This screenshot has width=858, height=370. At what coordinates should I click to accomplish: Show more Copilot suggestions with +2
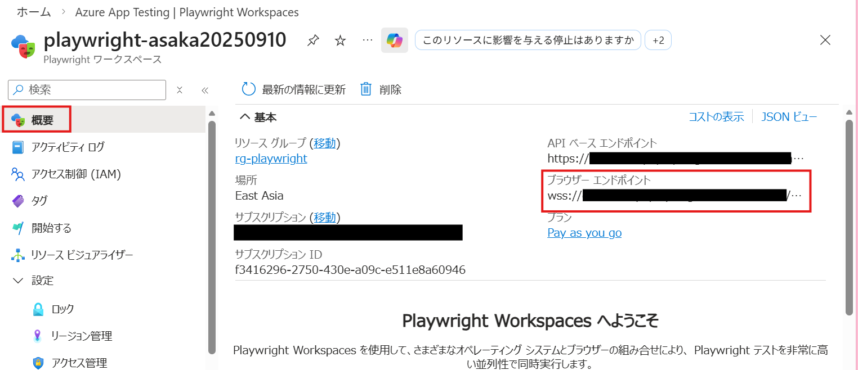(658, 40)
